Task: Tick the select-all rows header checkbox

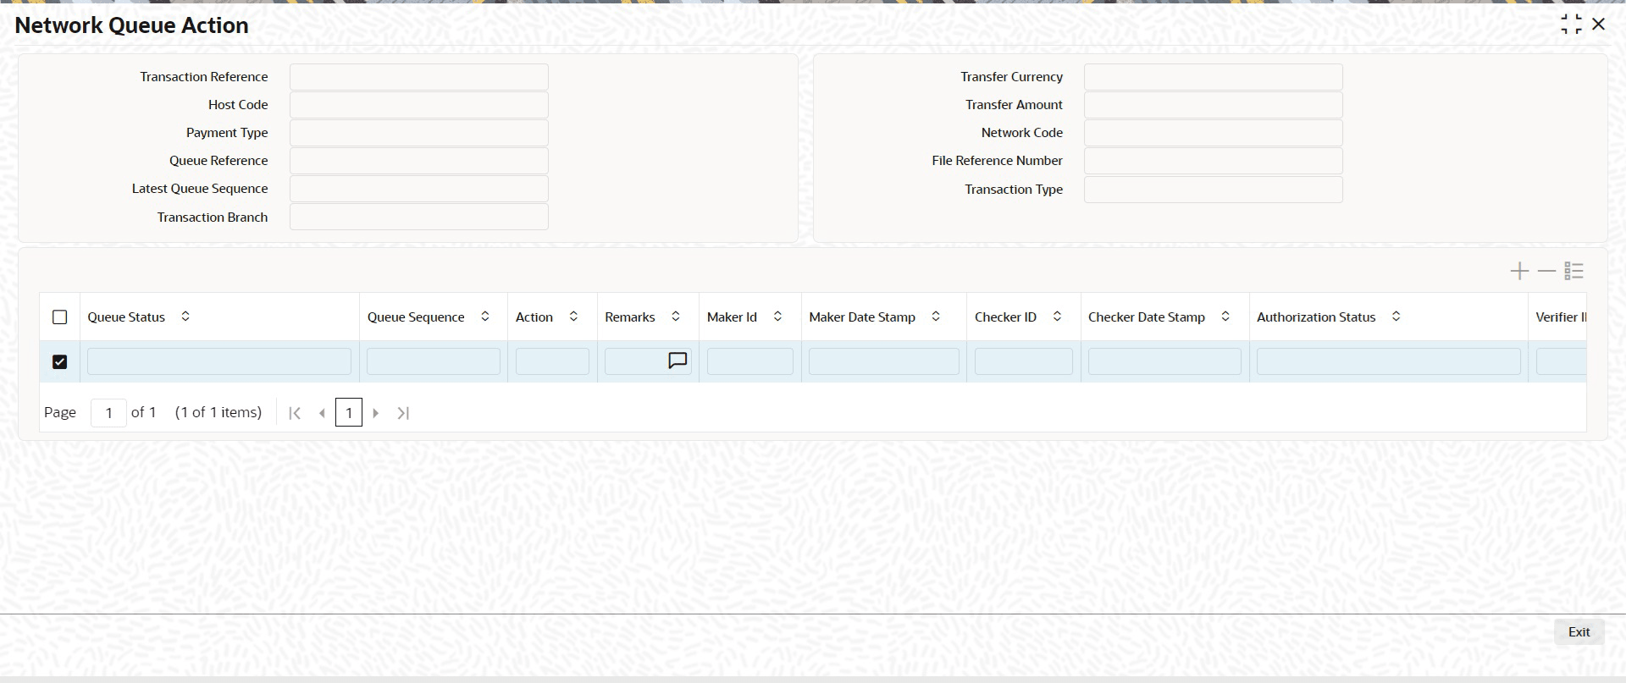Action: pos(59,317)
